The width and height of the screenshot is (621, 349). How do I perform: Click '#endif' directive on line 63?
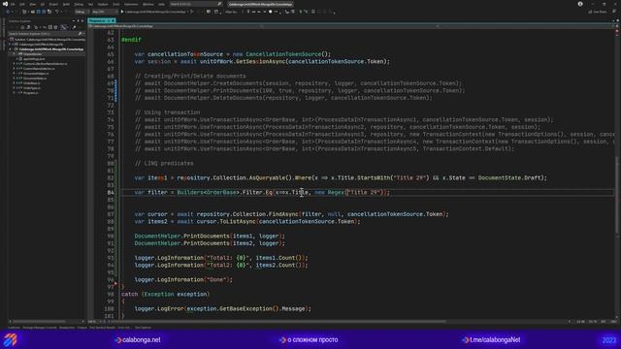click(131, 40)
